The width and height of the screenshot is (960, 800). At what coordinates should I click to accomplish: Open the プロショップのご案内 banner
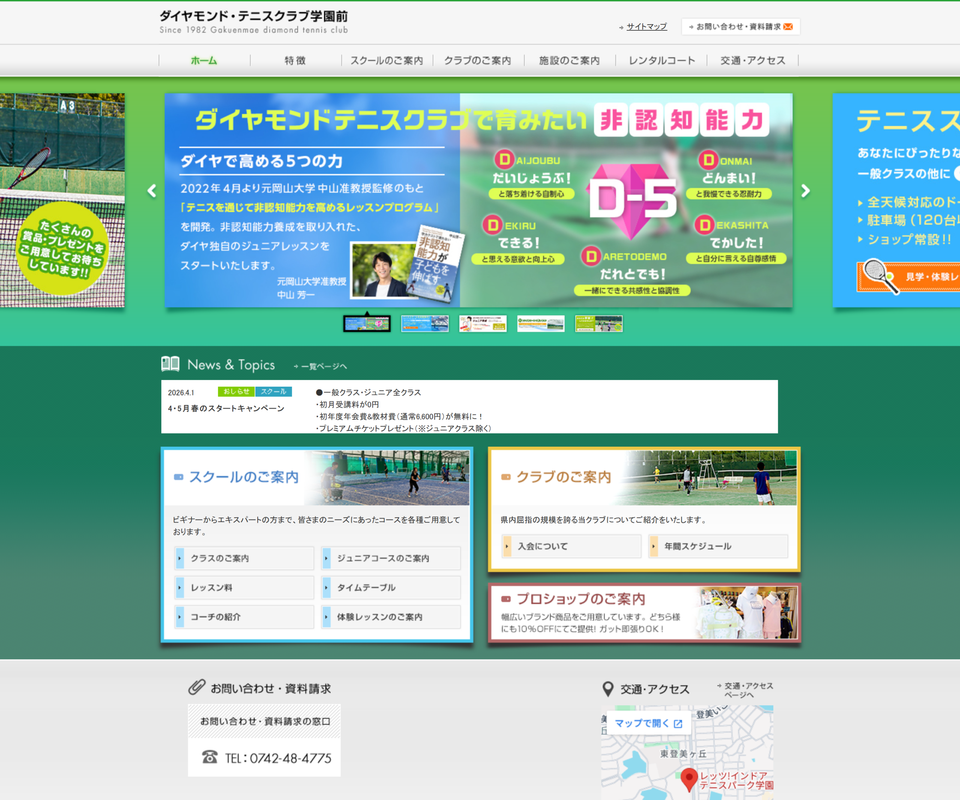[644, 612]
